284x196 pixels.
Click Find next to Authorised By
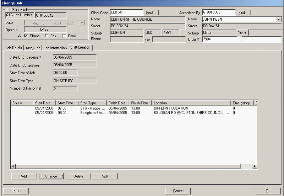click(x=243, y=13)
